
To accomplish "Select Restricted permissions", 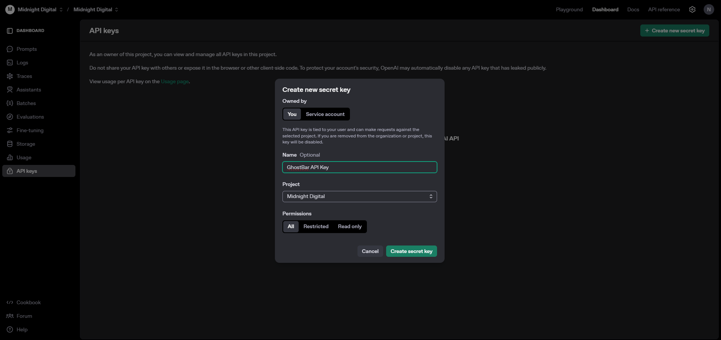I will pyautogui.click(x=316, y=226).
